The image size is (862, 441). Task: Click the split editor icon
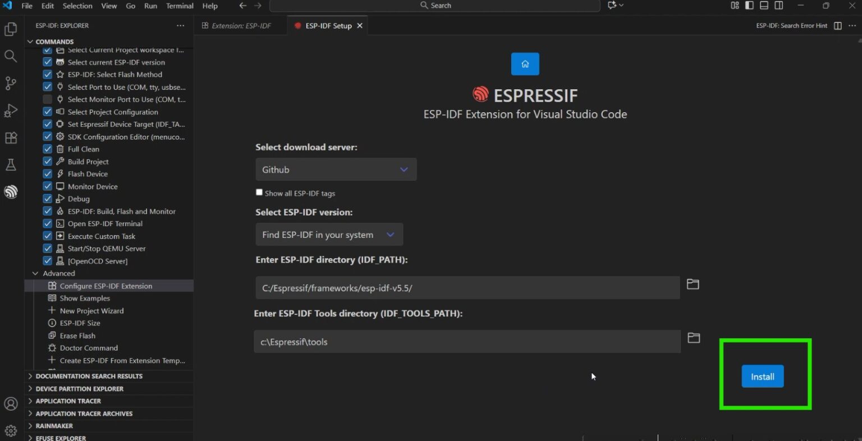838,26
